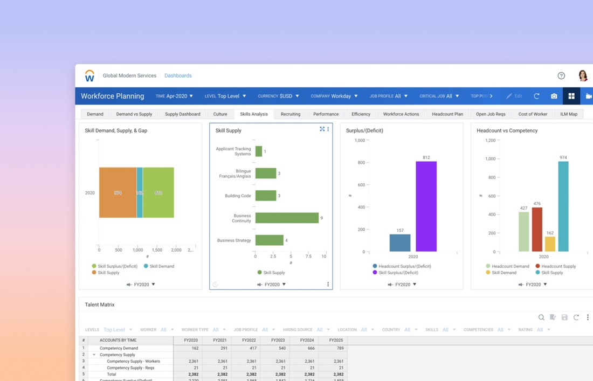Screen dimensions: 593x381
Task: Click the Edit button in the toolbar
Action: (514, 96)
